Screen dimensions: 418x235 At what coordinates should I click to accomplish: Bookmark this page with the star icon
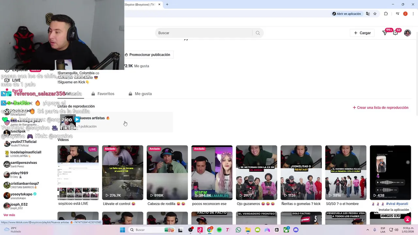point(375,14)
